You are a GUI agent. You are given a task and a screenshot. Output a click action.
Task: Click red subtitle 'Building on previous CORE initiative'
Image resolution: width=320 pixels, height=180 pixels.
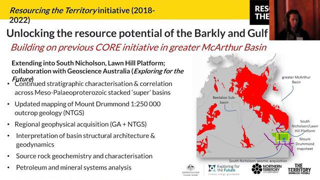click(138, 47)
